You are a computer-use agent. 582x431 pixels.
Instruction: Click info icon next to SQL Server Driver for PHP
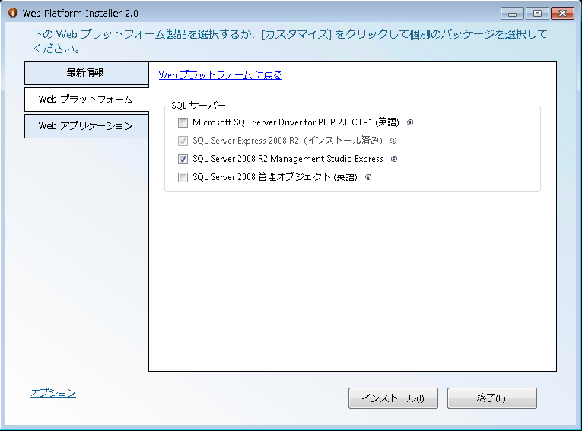click(x=410, y=122)
